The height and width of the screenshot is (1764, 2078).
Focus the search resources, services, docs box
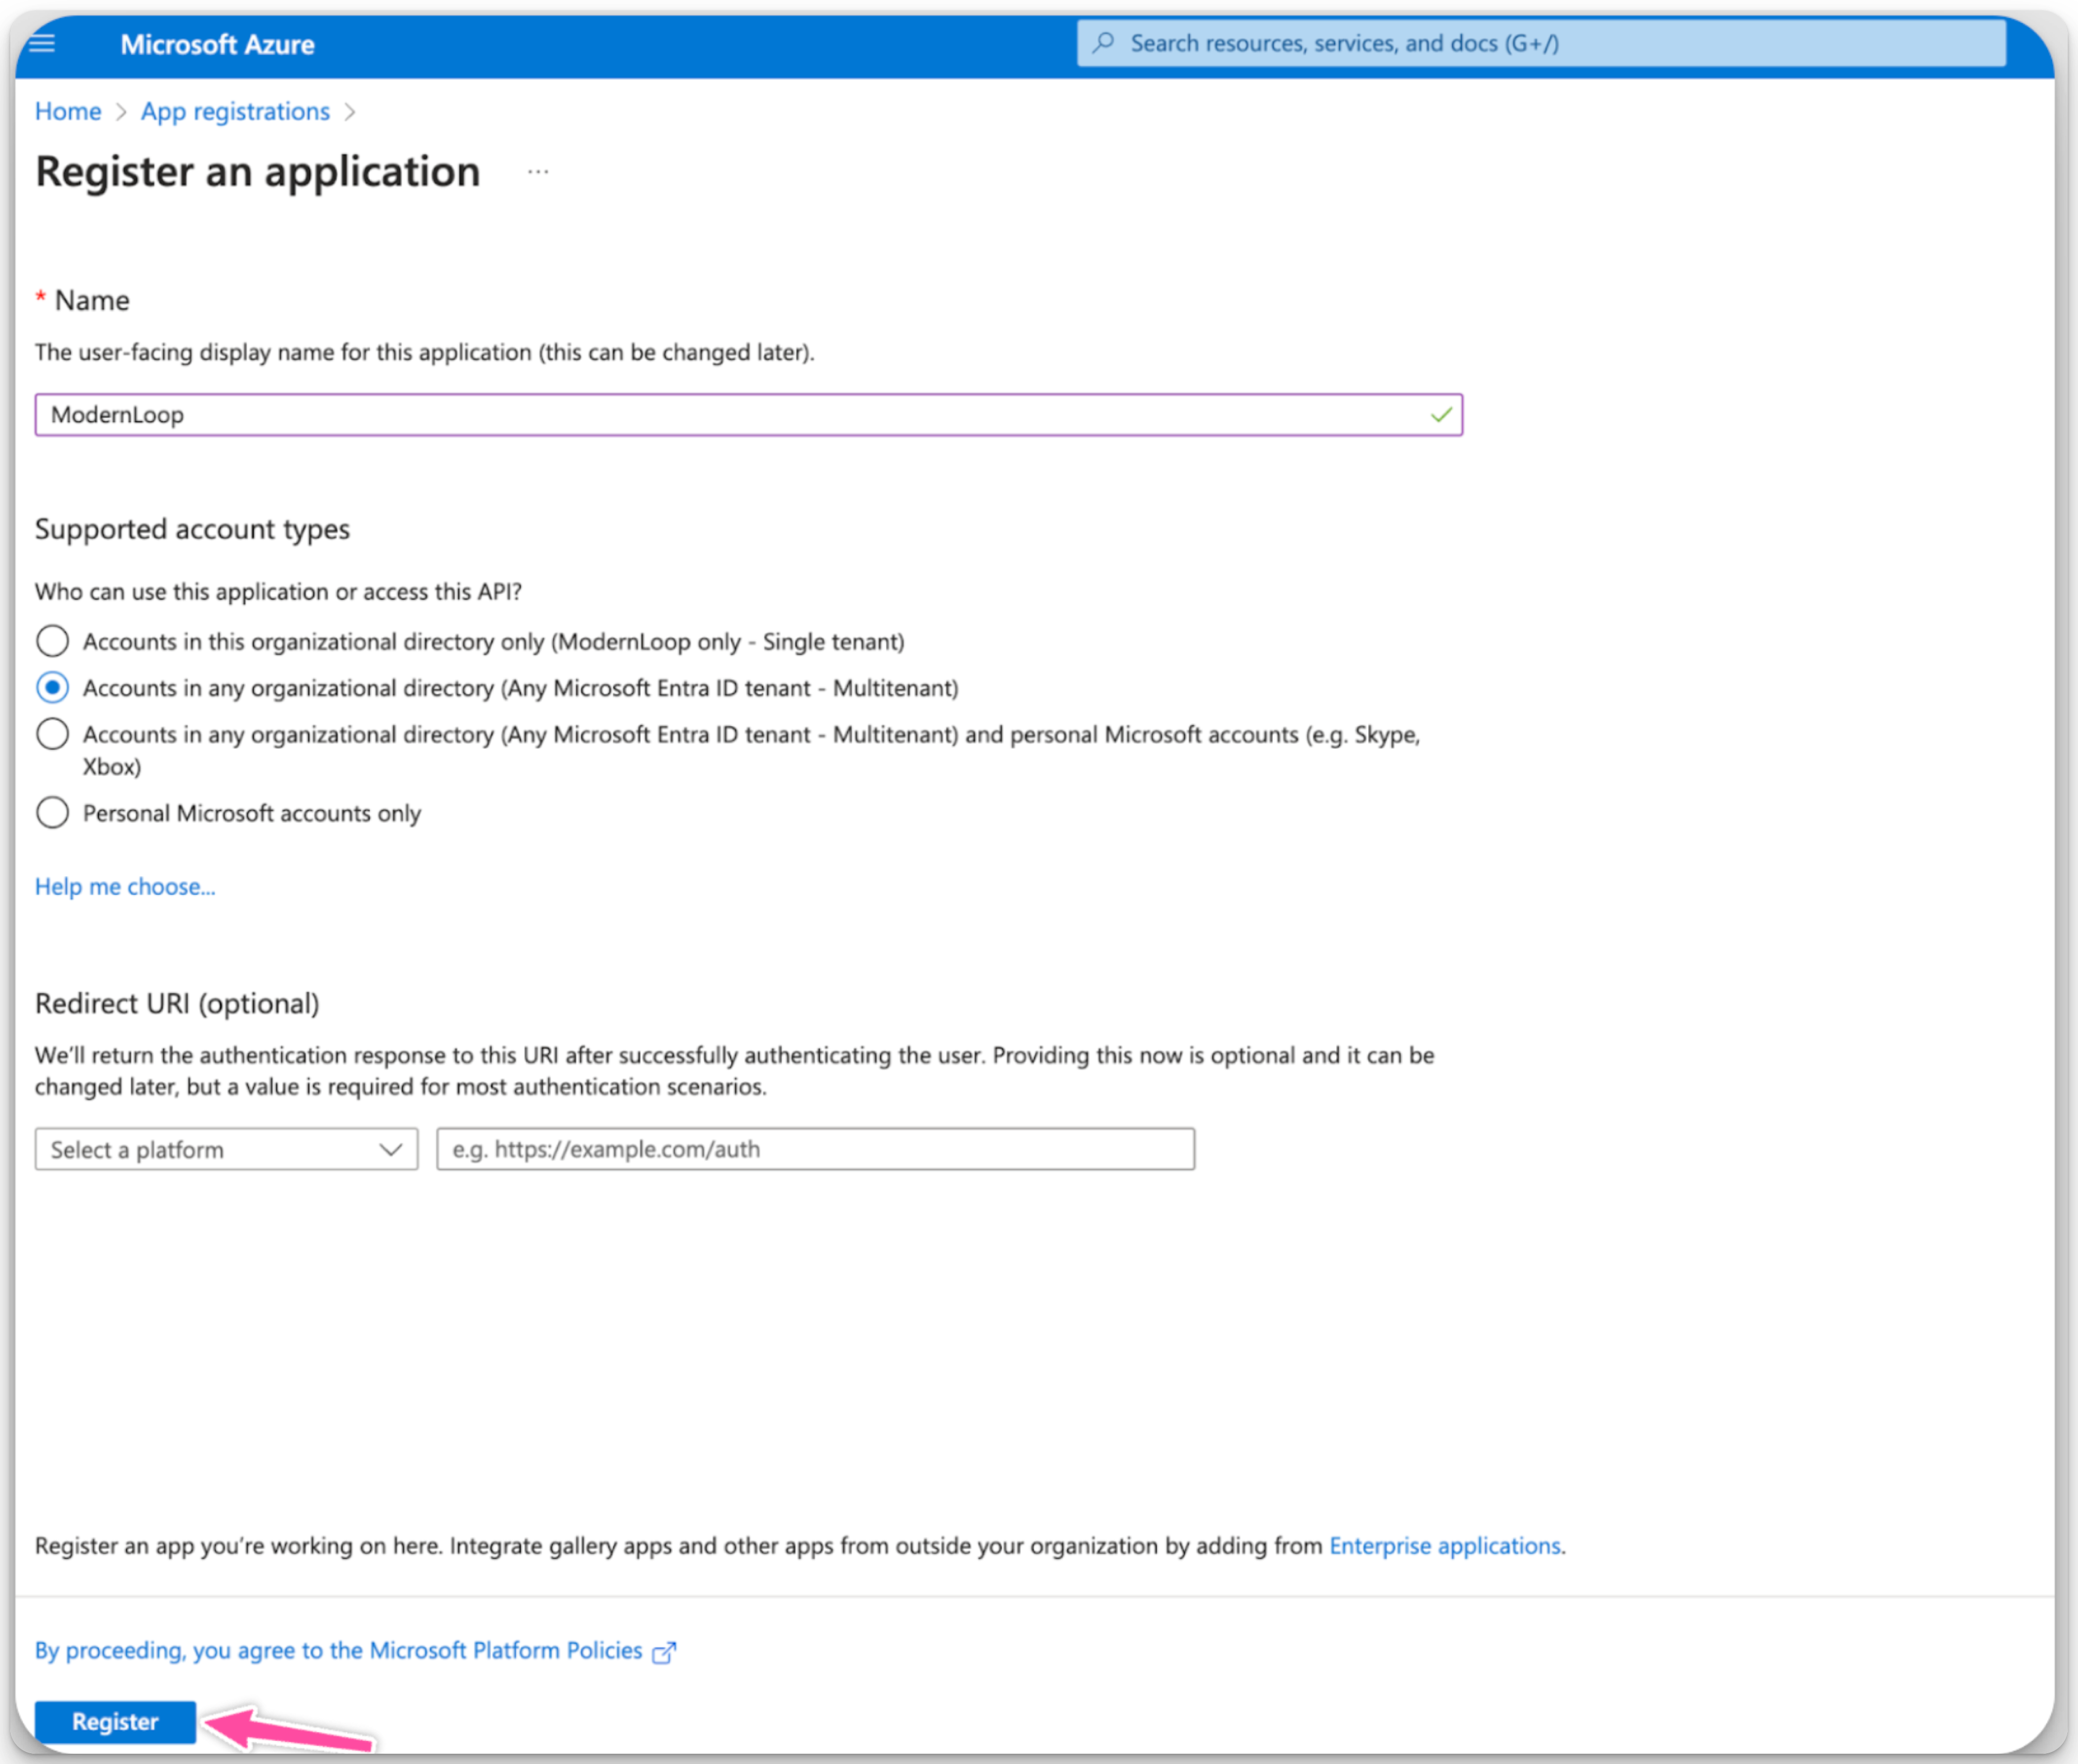coord(1541,43)
